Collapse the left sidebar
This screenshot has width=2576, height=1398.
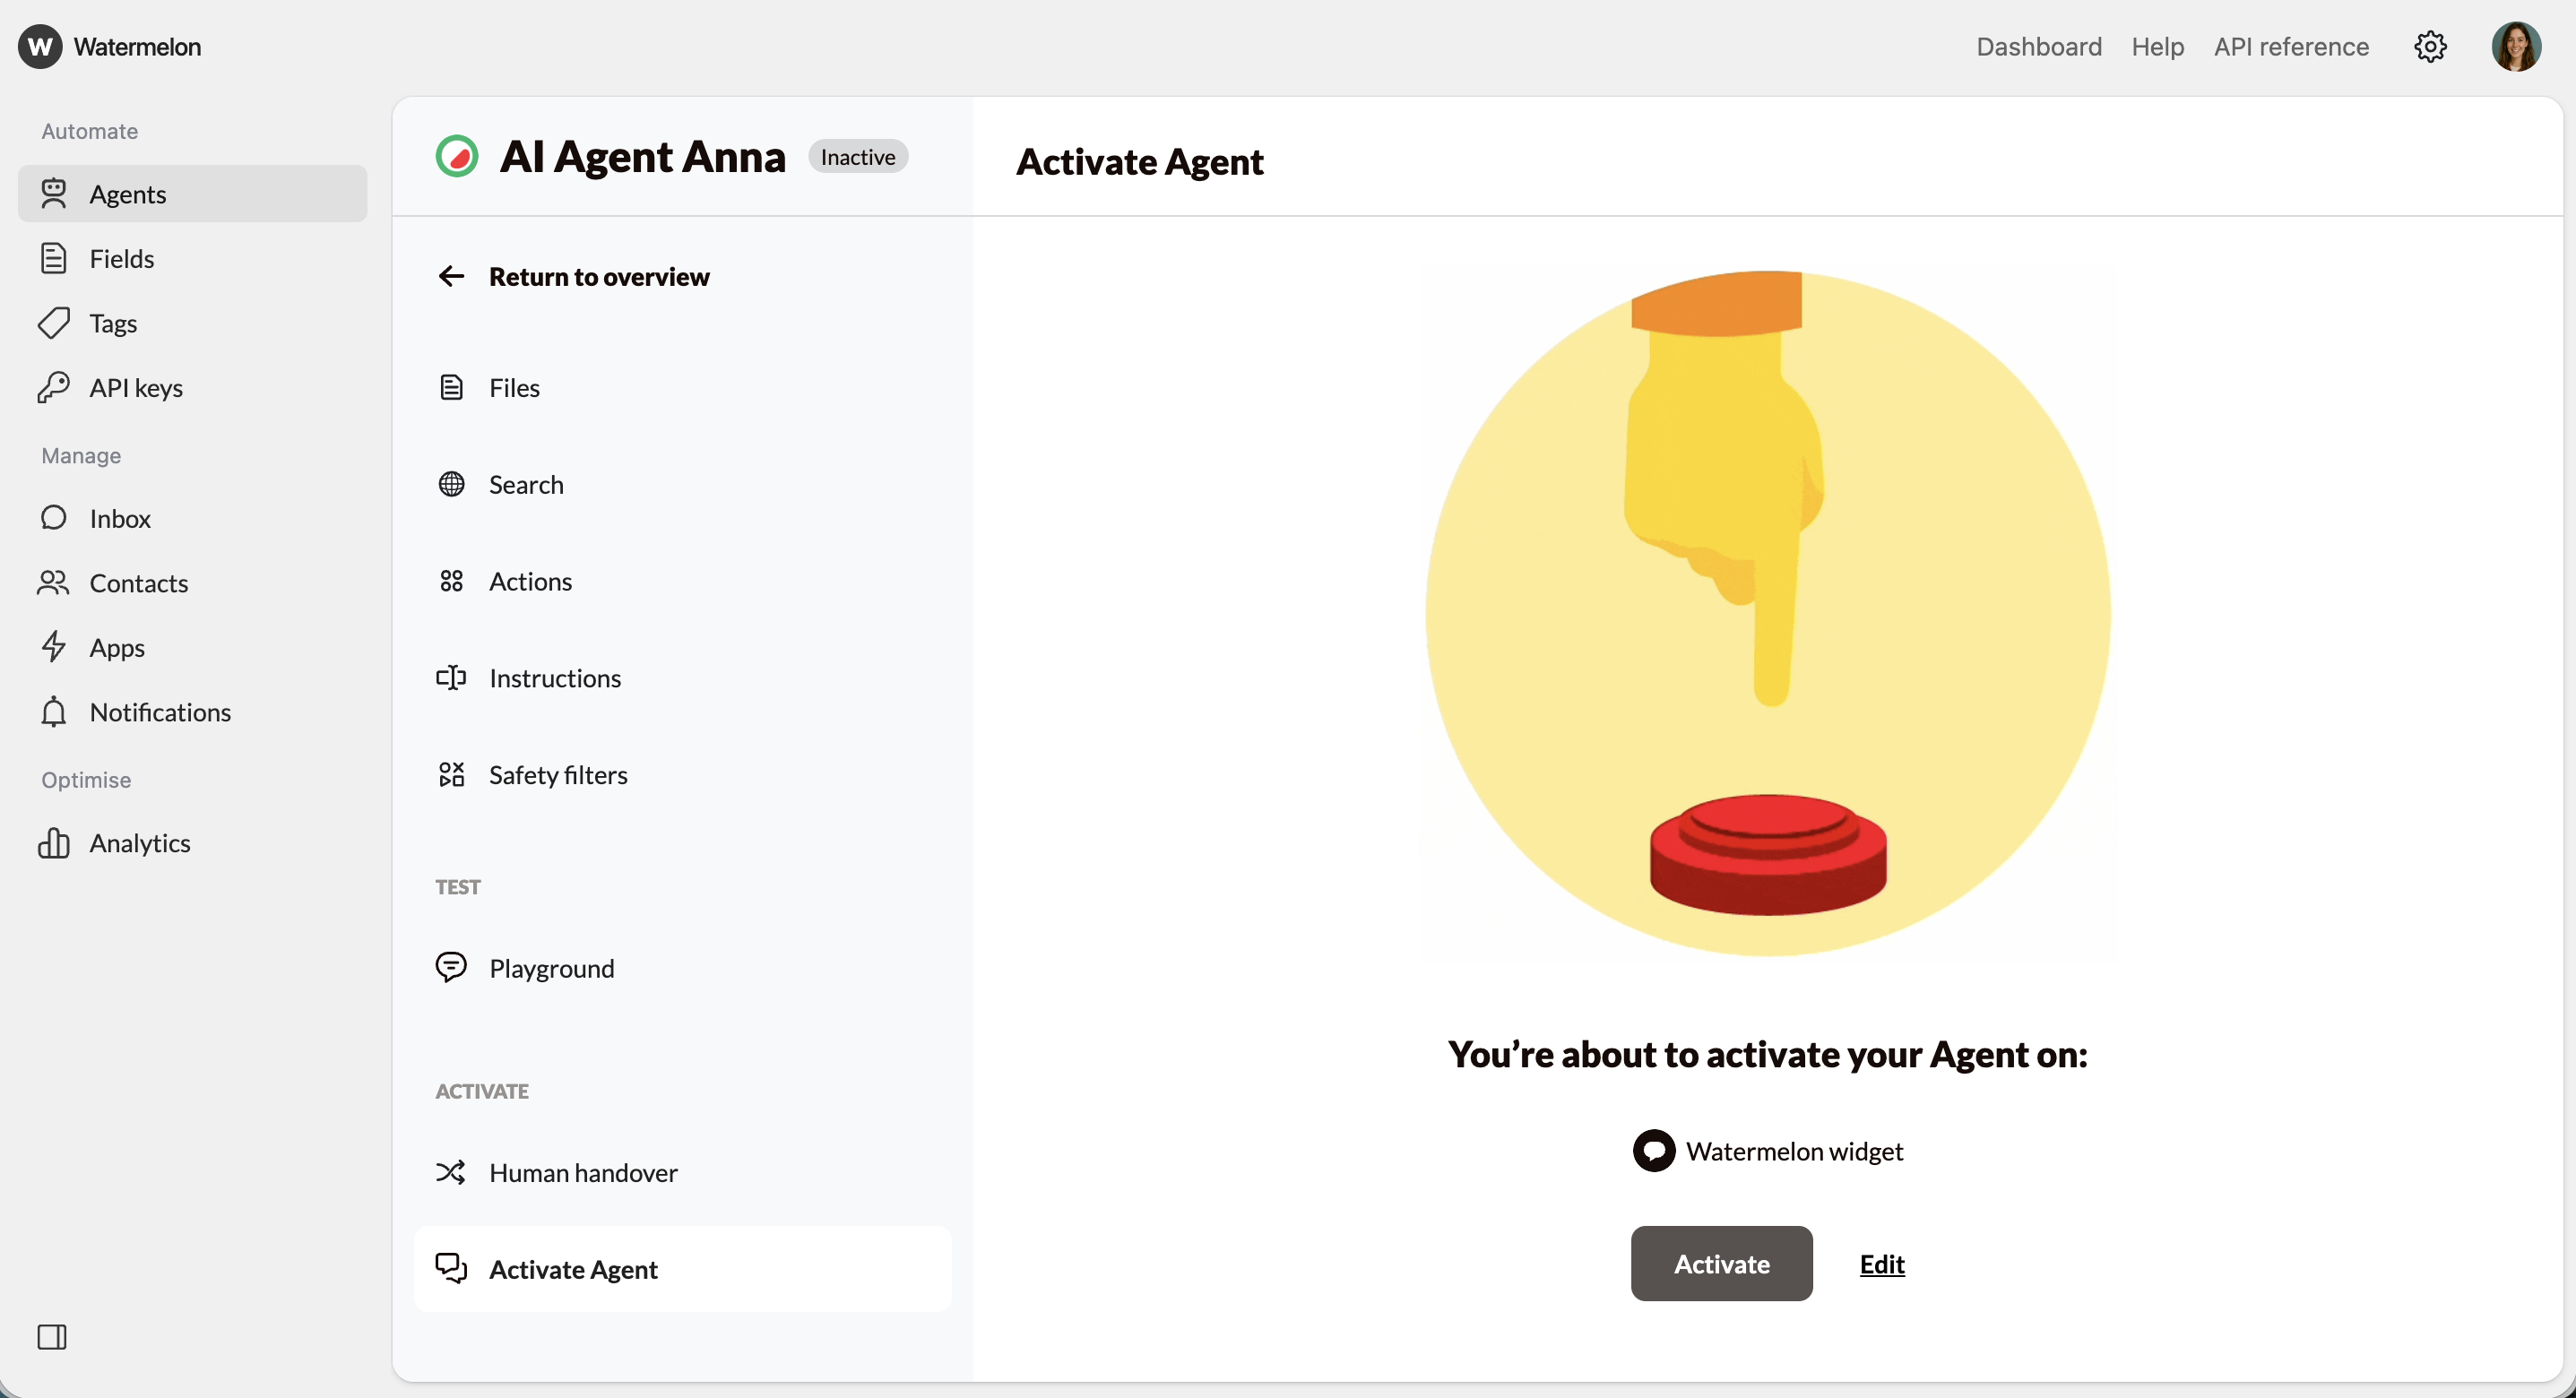coord(54,1337)
